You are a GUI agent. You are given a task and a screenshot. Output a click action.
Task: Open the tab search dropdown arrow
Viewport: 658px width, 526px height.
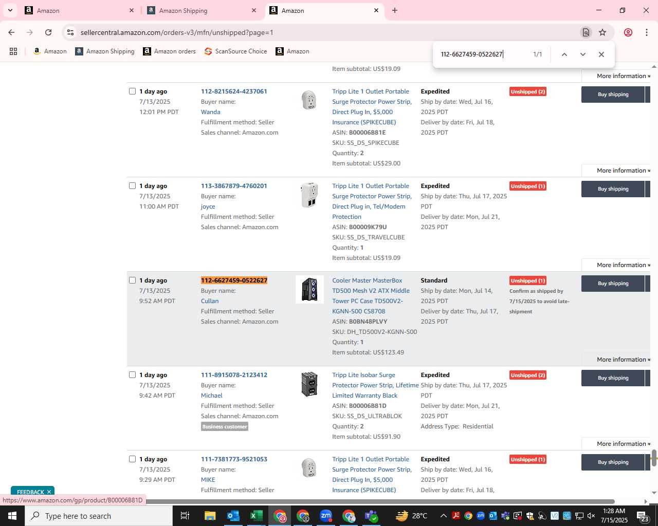pos(10,10)
